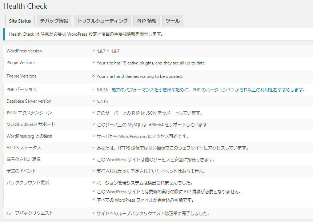This screenshot has width=313, height=222.
Task: Click the サーバから WordPress.org にアクセス可能 message
Action: tap(143, 136)
